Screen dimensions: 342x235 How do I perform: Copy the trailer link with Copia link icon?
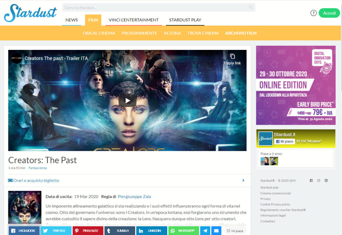(232, 59)
